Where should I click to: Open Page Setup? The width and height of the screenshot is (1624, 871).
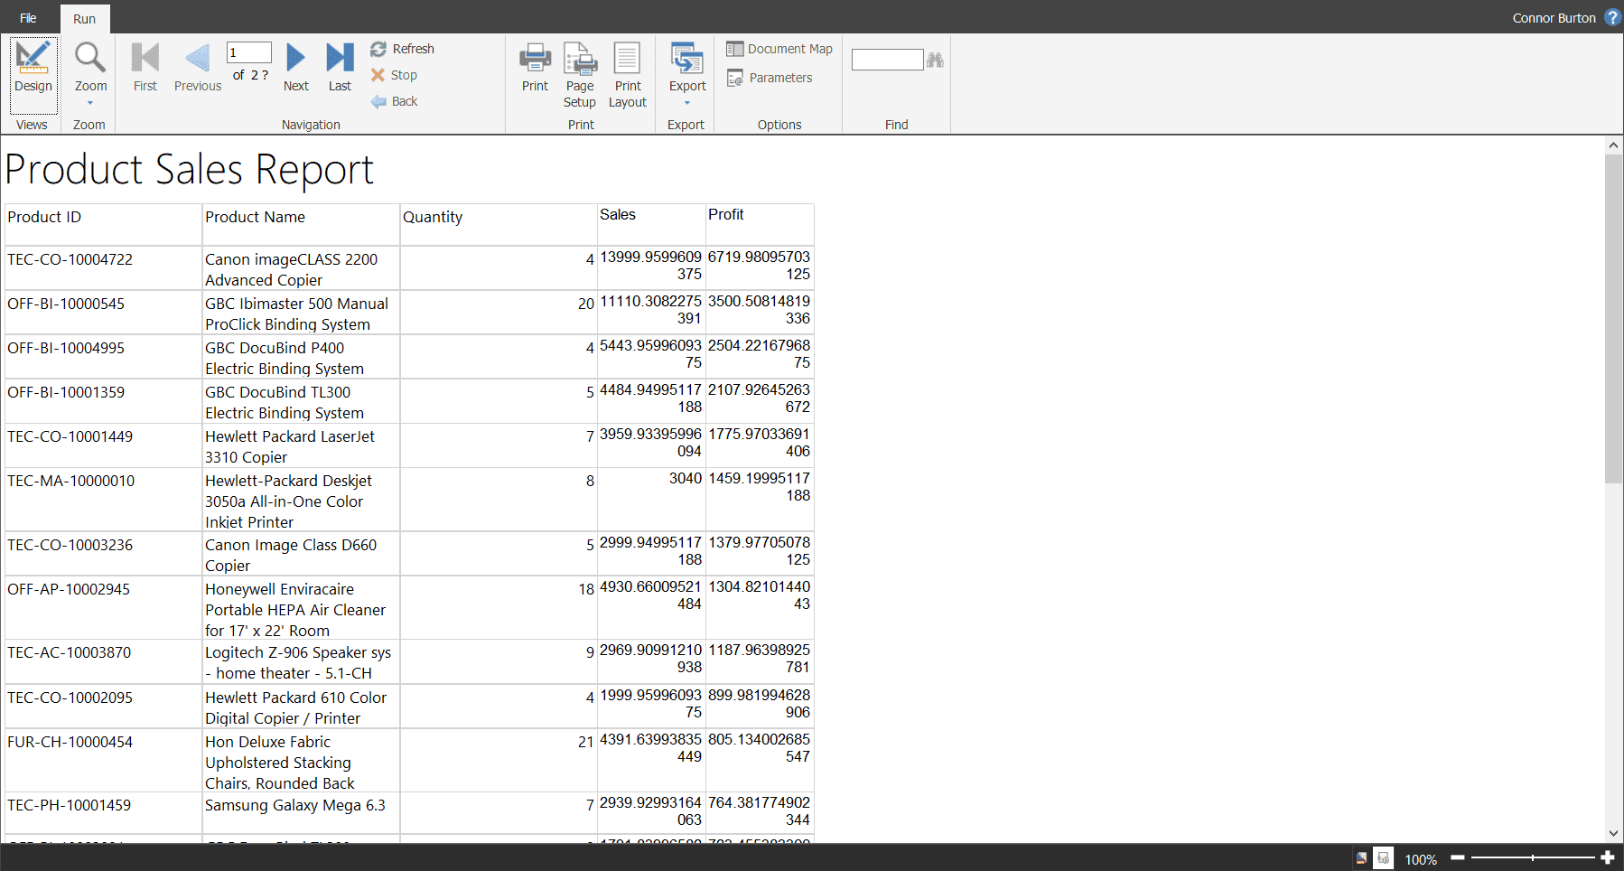tap(580, 76)
